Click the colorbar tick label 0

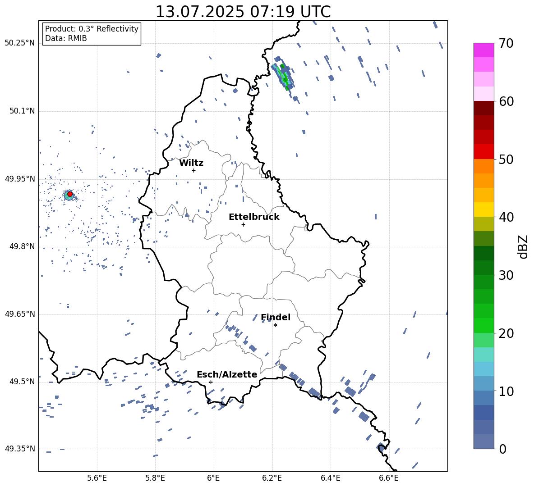(x=502, y=449)
